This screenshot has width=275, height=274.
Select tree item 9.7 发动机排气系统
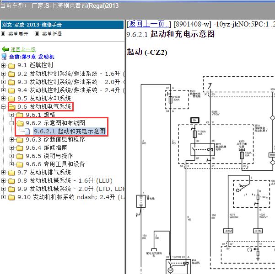pyautogui.click(x=44, y=172)
